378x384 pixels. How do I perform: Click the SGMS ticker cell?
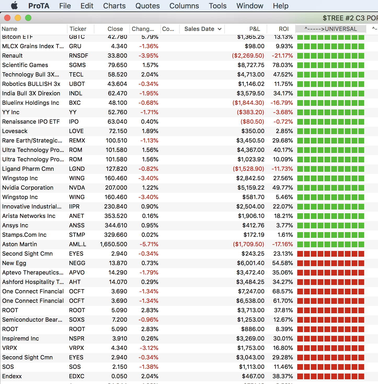[x=77, y=65]
